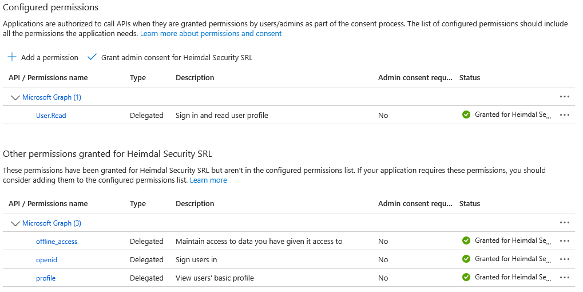This screenshot has width=583, height=292.
Task: Open ellipsis menu for the Microsoft Graph (3) row
Action: coord(565,223)
